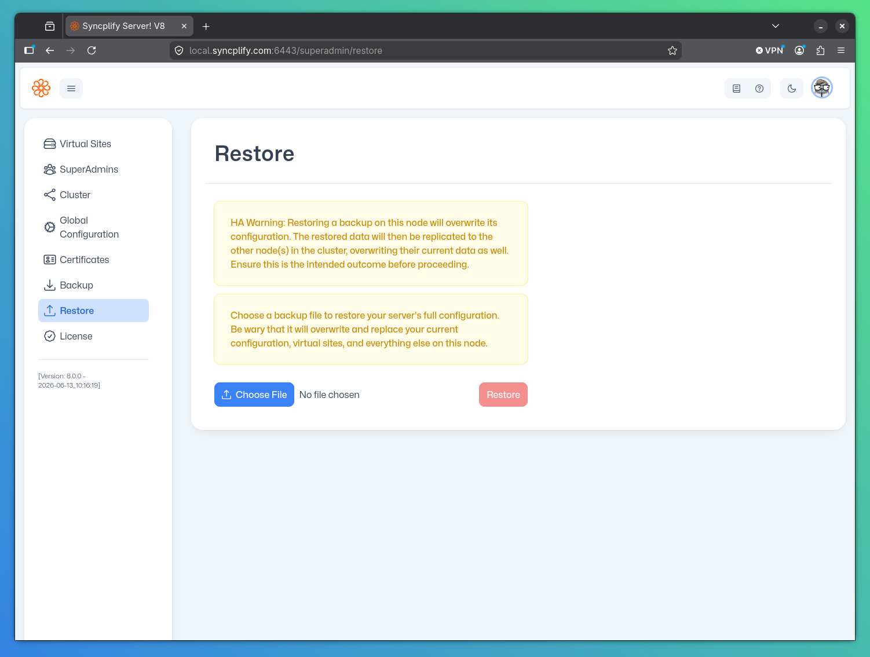Click the site security shield icon
Screen dimensions: 870x657
coord(179,50)
